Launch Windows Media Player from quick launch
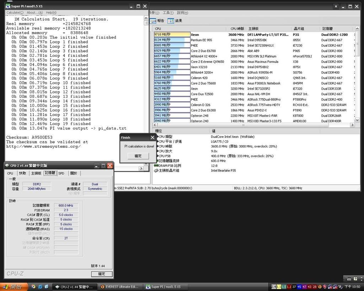 tap(34, 287)
